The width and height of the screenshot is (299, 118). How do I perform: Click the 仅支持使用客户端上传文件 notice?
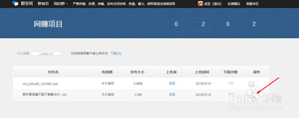point(89,54)
